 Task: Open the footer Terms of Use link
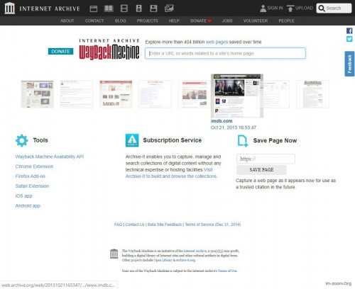point(227,271)
